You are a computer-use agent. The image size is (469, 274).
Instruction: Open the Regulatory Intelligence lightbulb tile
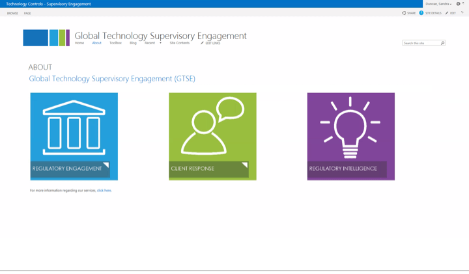(x=350, y=136)
